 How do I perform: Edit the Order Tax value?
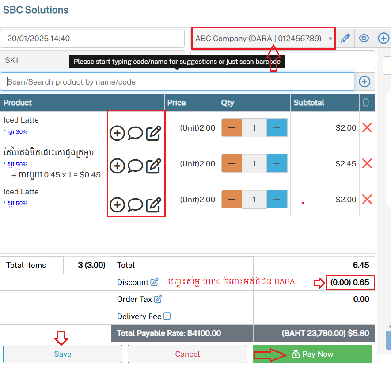pyautogui.click(x=158, y=299)
